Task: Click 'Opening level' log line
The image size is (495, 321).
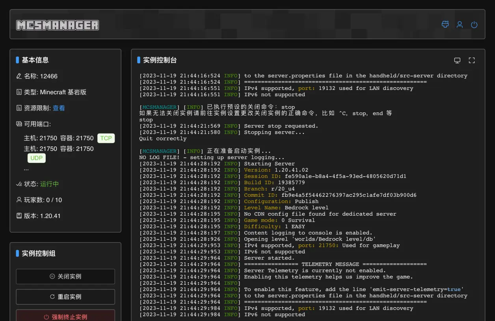Action: tap(257, 239)
